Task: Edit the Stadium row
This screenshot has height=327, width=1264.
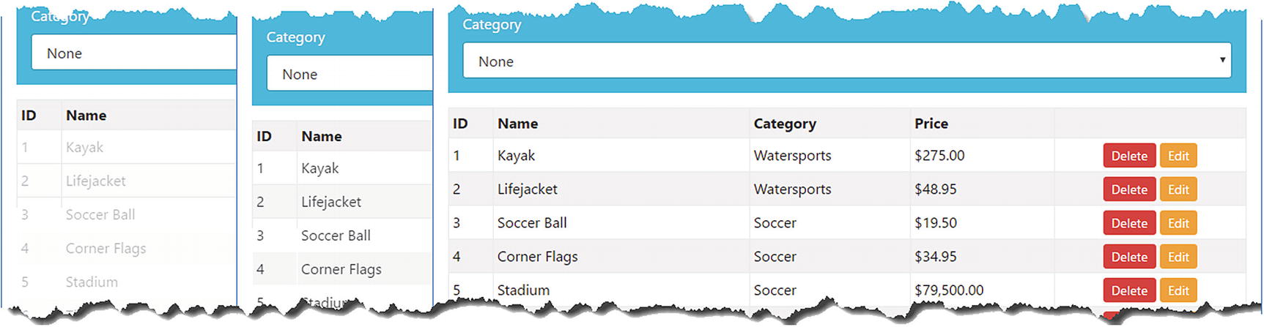Action: click(x=1178, y=290)
